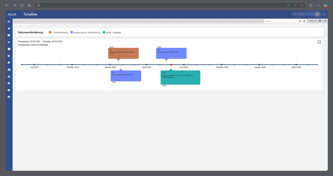The image size is (333, 176).
Task: Open the org chart hierarchy icon in the sidebar
Action: point(9,76)
